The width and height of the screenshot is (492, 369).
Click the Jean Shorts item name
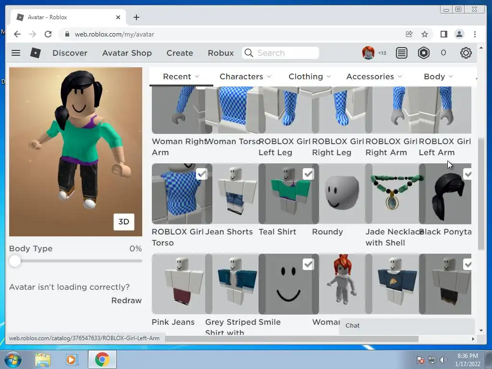point(229,232)
